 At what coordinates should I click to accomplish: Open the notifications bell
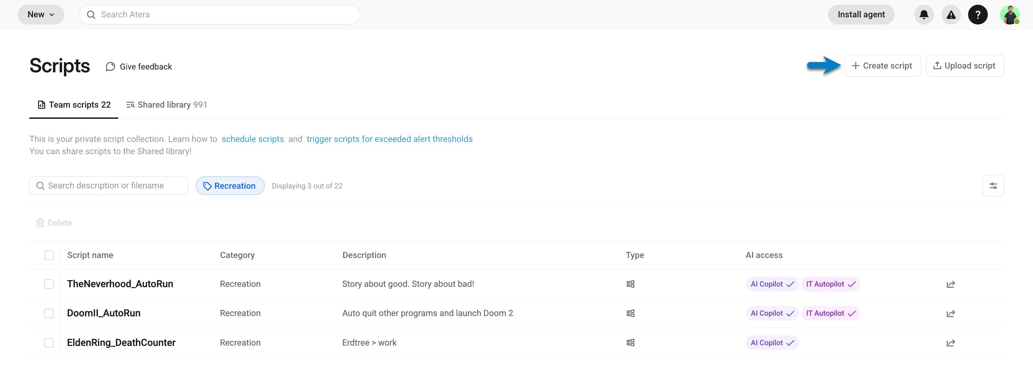[924, 15]
